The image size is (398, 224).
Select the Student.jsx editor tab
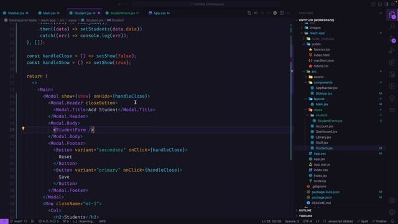point(85,13)
